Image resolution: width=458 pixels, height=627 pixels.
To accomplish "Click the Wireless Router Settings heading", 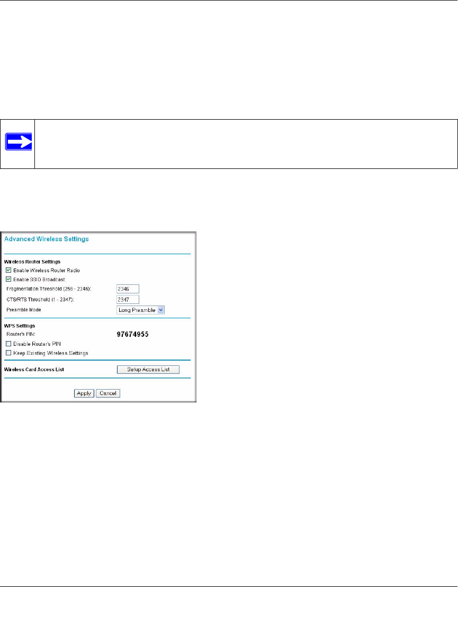I will [32, 262].
